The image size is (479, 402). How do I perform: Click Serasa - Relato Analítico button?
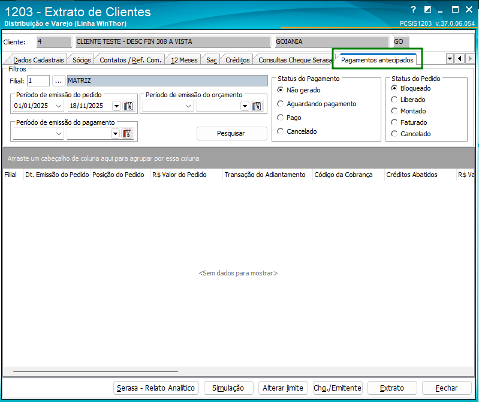156,388
